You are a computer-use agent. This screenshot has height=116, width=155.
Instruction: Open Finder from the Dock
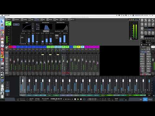(2, 21)
